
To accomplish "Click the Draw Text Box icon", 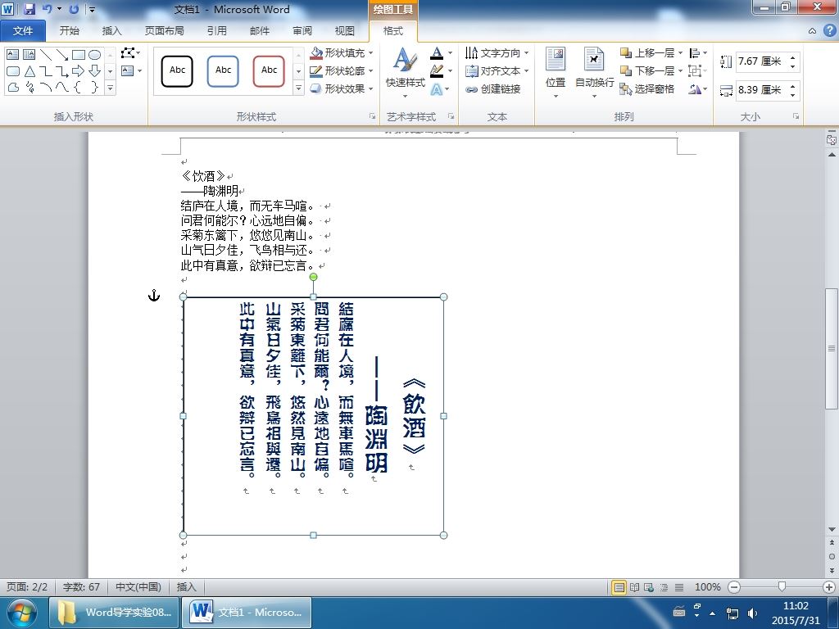I will [x=127, y=70].
